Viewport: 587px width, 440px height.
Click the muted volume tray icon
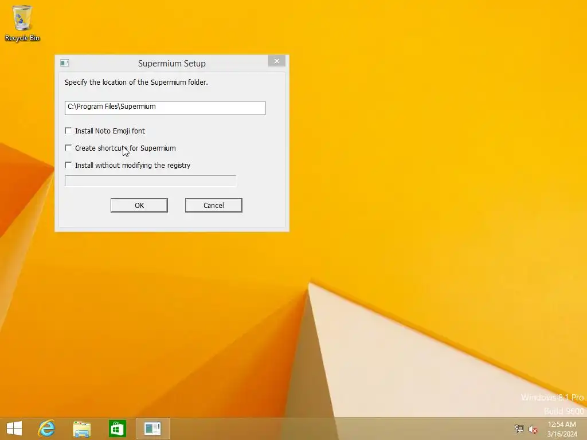pyautogui.click(x=533, y=429)
